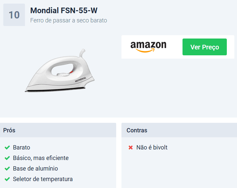The width and height of the screenshot is (237, 188).
Task: Click the Mondial iron product image
Action: point(60,70)
